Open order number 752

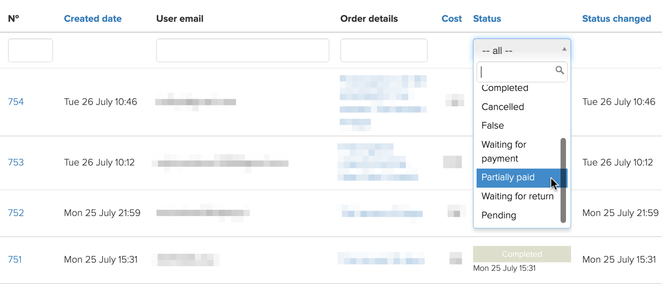pos(16,213)
